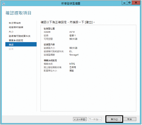Screen dimensions: 142x125
Task: Click the 磁碟機代號或資料夾: label in summary
Action: (x=54, y=52)
